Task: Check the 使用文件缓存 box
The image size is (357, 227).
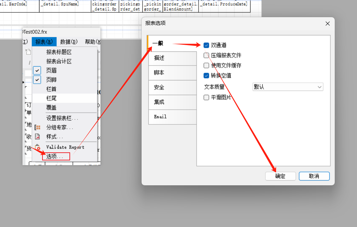Action: tap(206, 65)
